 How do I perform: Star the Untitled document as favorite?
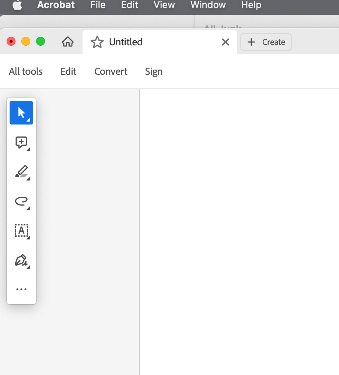pyautogui.click(x=97, y=42)
